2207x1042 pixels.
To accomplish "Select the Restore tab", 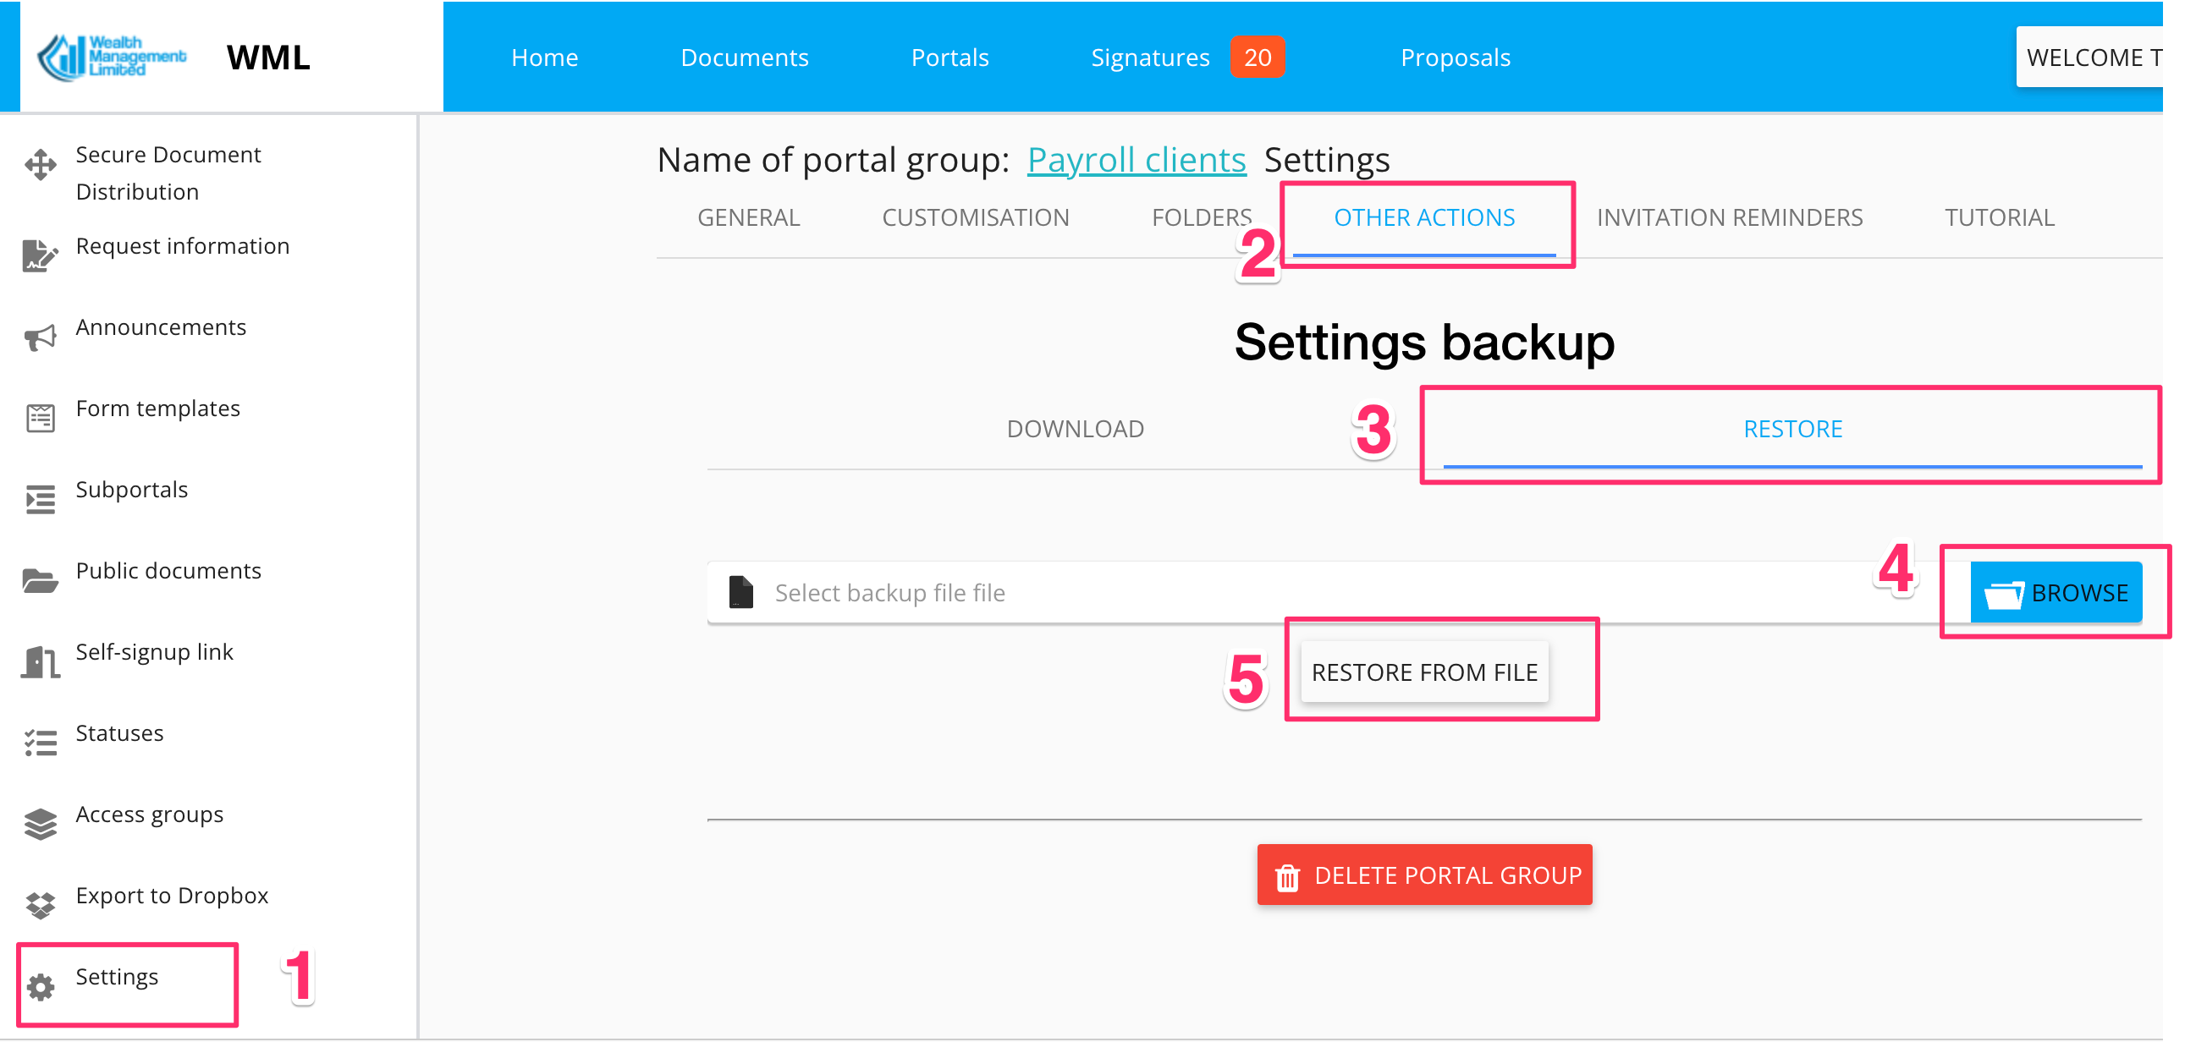I will pyautogui.click(x=1792, y=429).
